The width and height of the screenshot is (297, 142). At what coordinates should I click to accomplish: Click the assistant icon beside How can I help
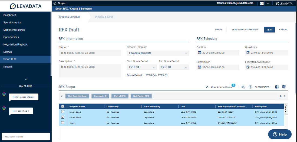coord(4,108)
